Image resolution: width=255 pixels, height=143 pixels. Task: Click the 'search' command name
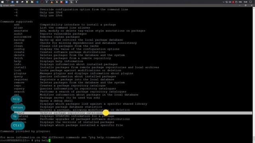(x=19, y=92)
